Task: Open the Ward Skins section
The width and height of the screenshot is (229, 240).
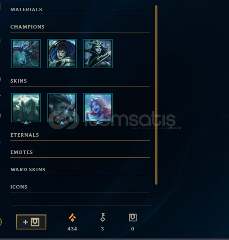Action: [28, 170]
